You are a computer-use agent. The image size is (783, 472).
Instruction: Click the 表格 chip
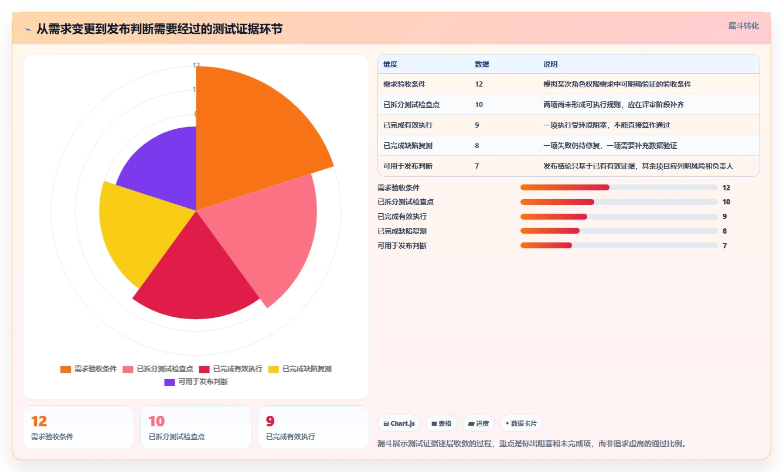(x=441, y=423)
